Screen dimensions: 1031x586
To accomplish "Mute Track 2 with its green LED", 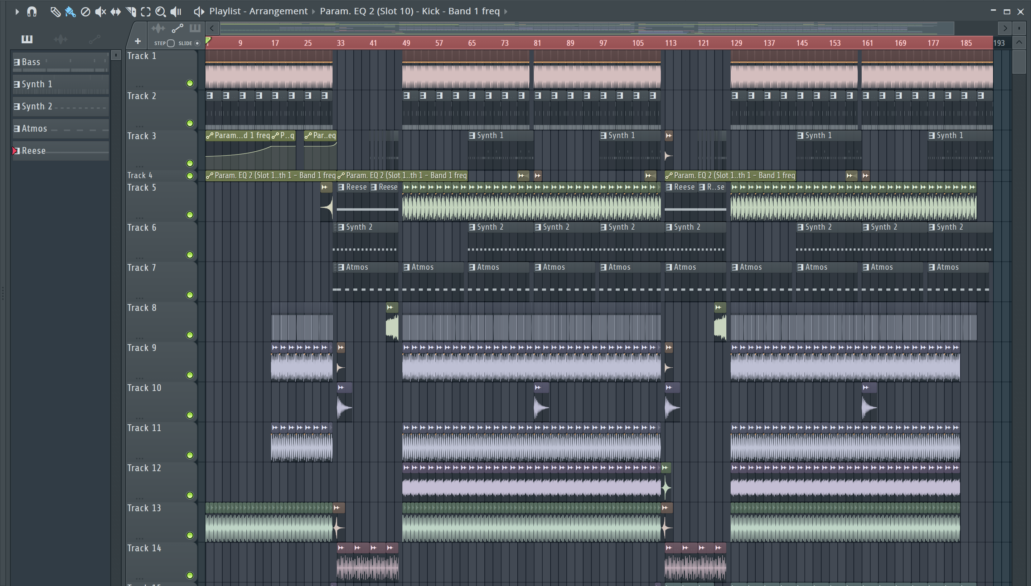I will coord(190,123).
